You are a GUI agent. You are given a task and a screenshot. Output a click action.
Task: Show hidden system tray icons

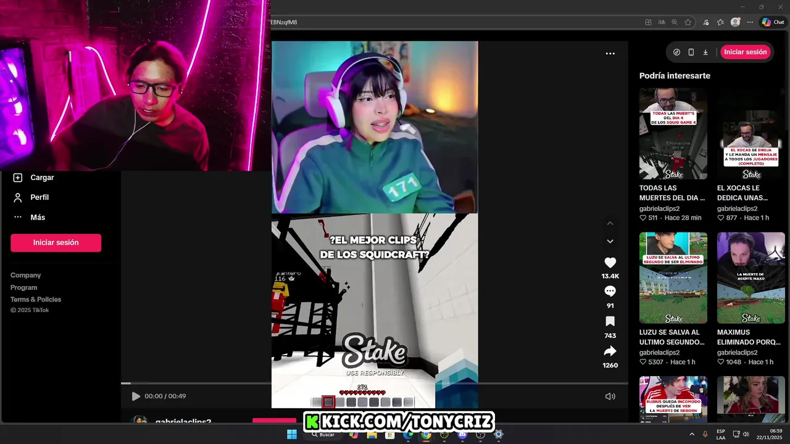[691, 434]
